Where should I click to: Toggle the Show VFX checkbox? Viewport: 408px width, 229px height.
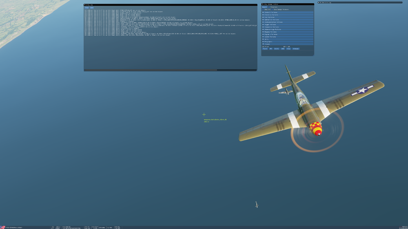[263, 10]
